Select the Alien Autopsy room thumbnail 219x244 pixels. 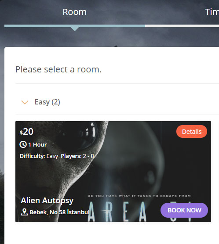click(113, 172)
